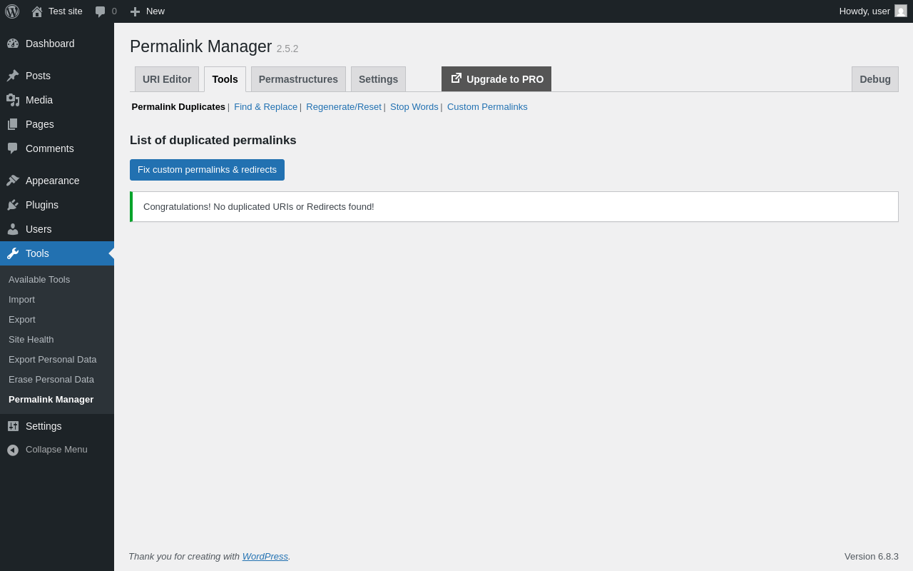The height and width of the screenshot is (571, 913).
Task: Open the Test site home icon
Action: pos(37,11)
